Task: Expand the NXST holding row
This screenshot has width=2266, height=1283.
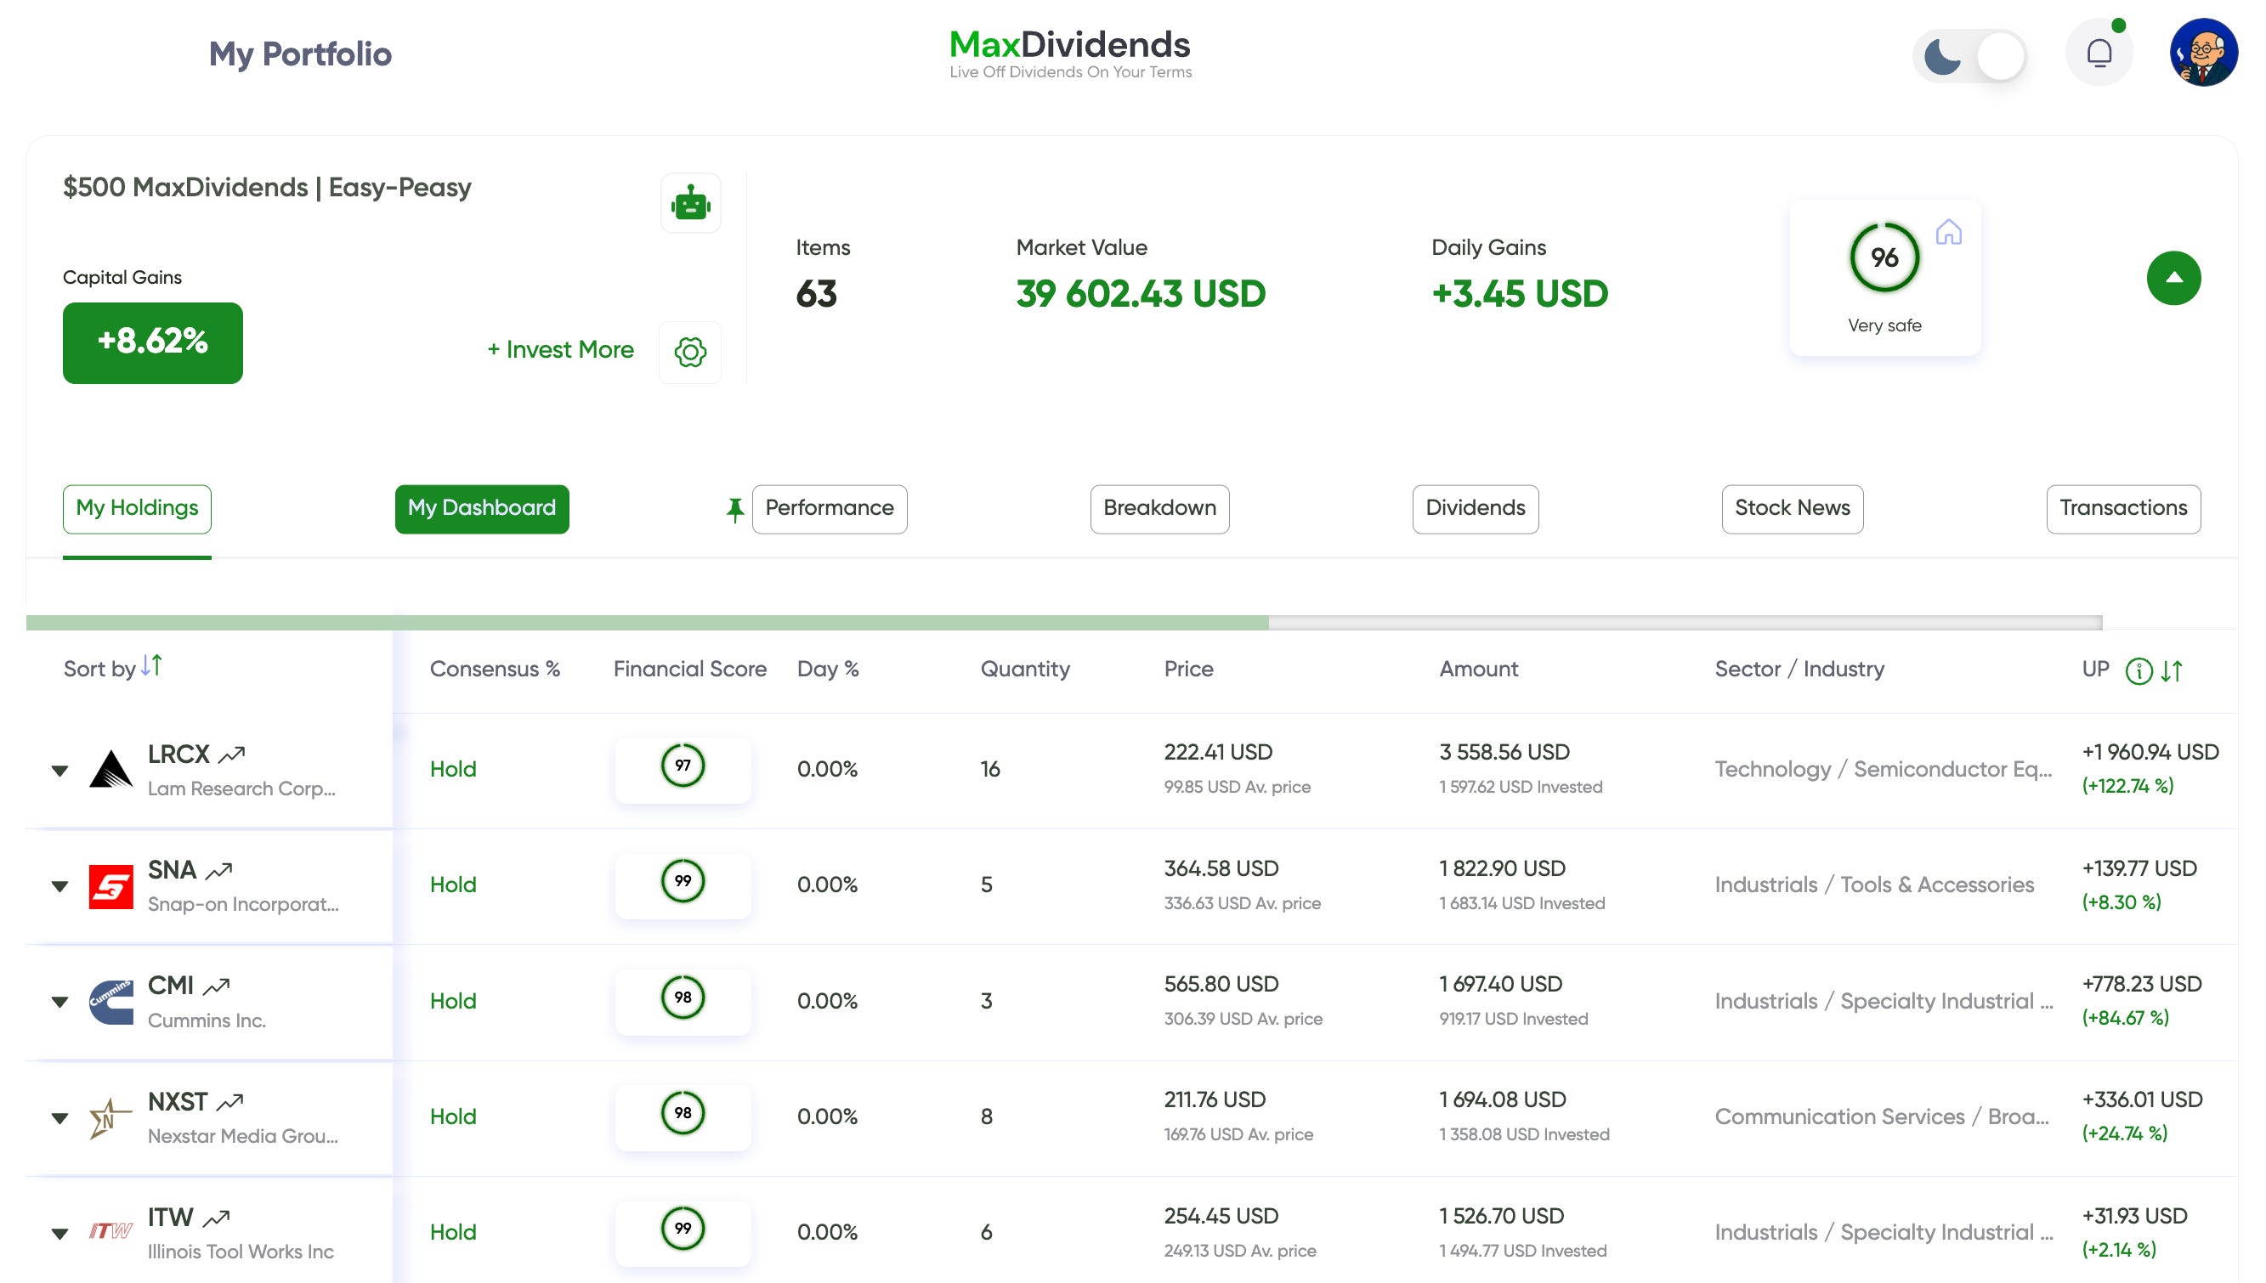Action: pyautogui.click(x=60, y=1118)
